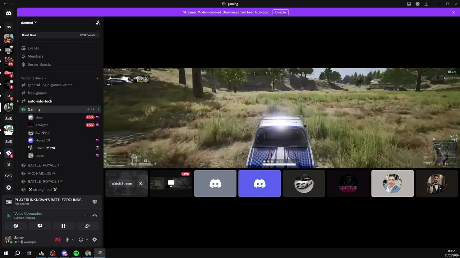Open Activities launcher icon in voice panel
Viewport: 460px width, 258px height.
[x=64, y=226]
